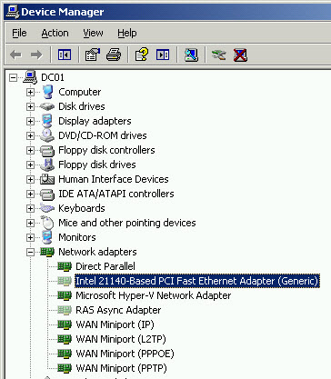Collapse the DC01 root node
Image resolution: width=331 pixels, height=379 pixels.
pos(13,77)
